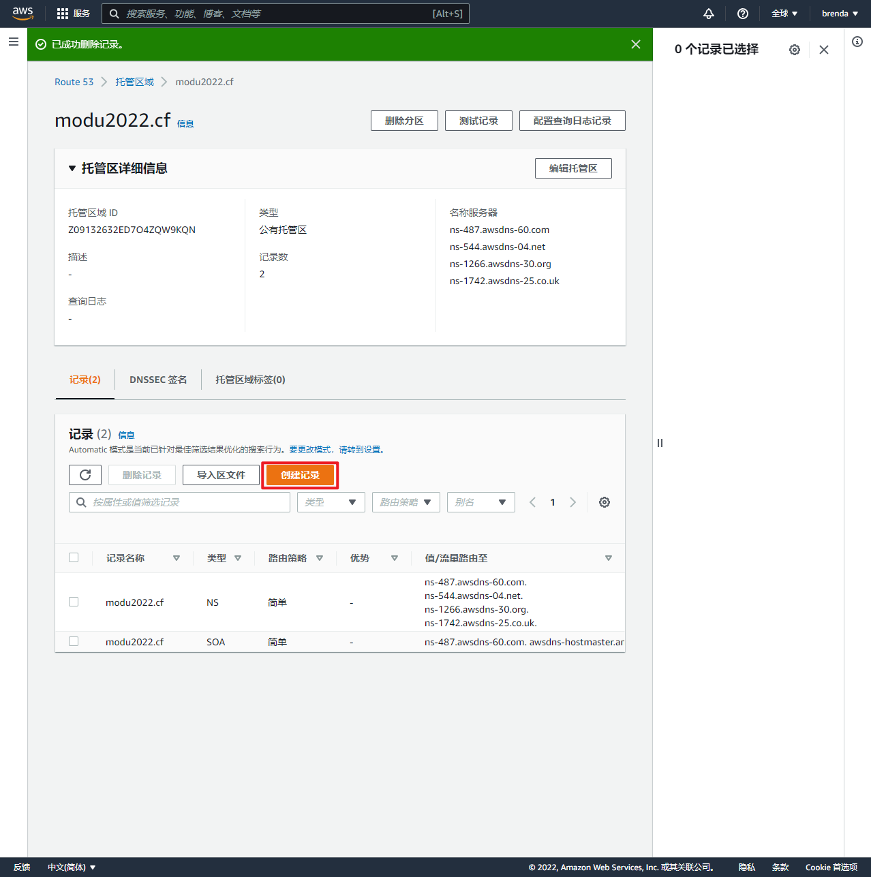Go to next records page

click(x=573, y=502)
